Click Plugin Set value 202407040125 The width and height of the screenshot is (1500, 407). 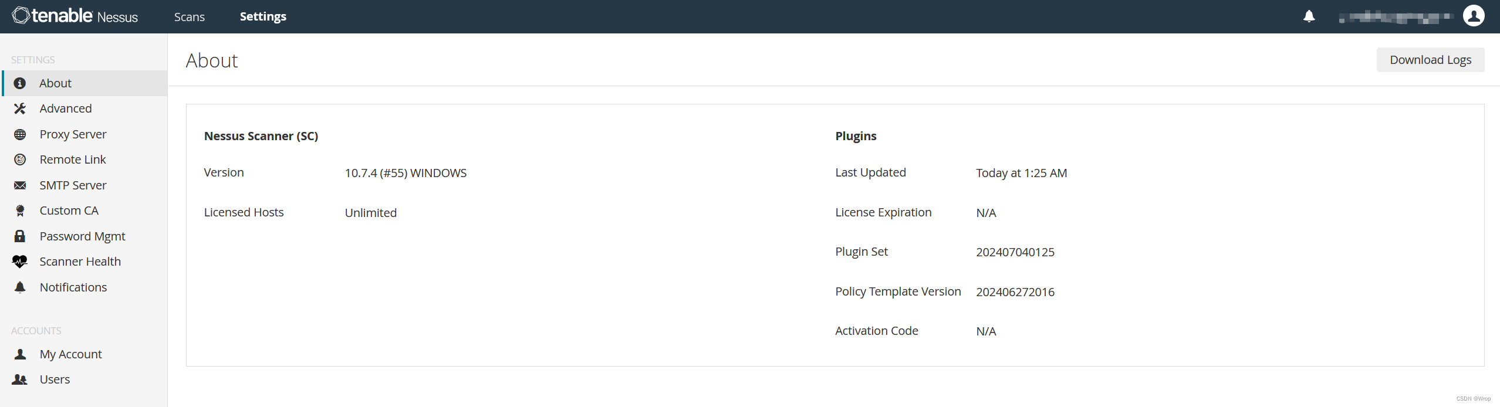click(x=1015, y=252)
